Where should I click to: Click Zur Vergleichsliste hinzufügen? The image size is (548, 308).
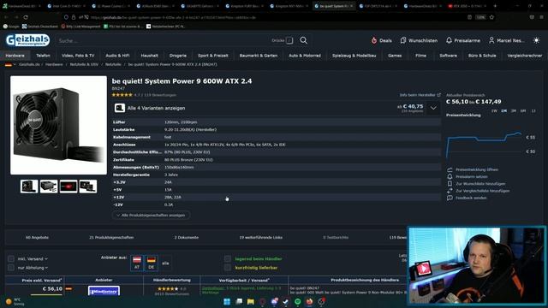coord(482,191)
